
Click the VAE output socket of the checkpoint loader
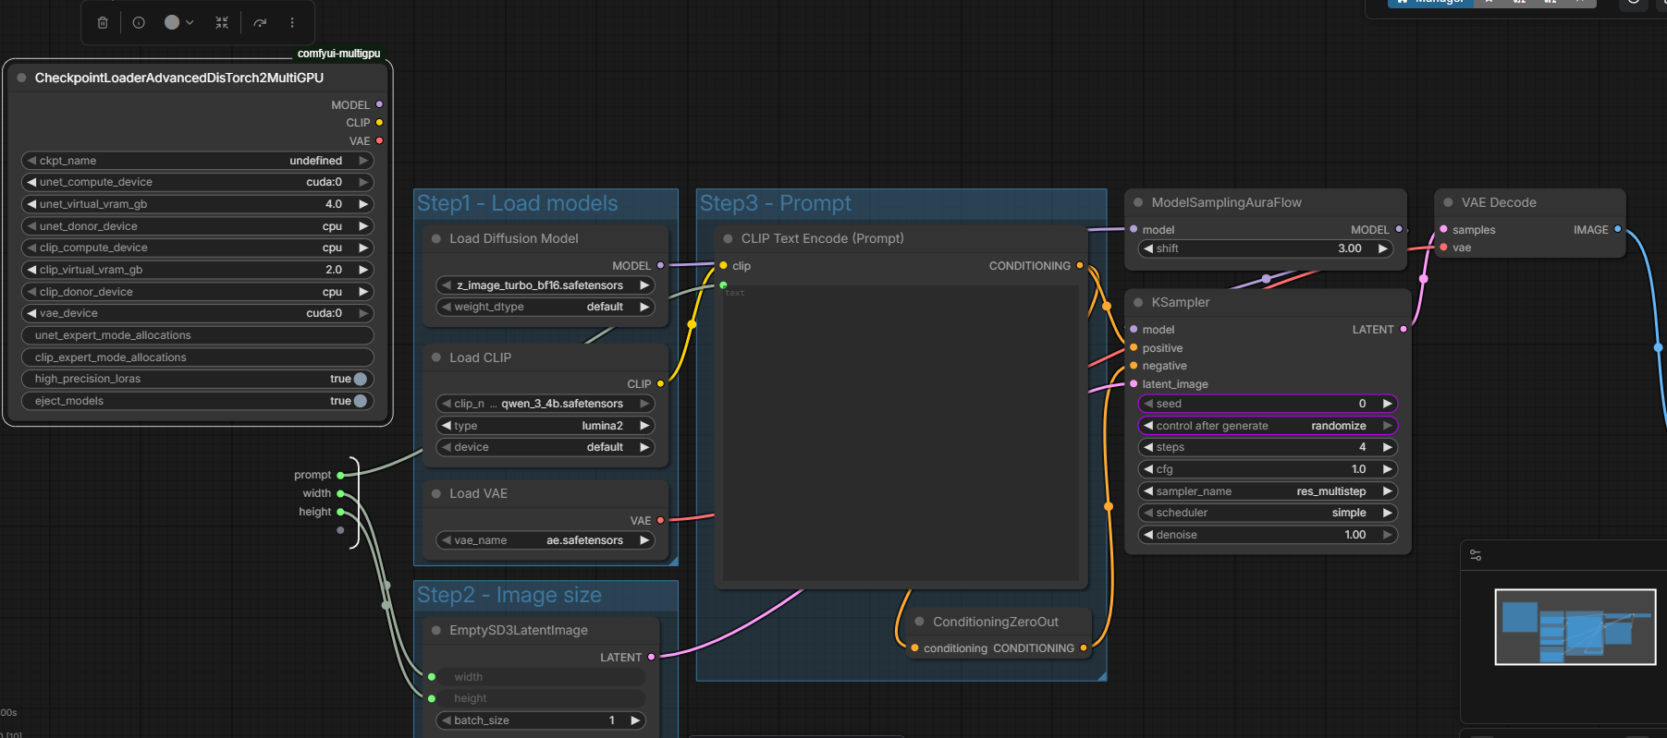(x=379, y=140)
